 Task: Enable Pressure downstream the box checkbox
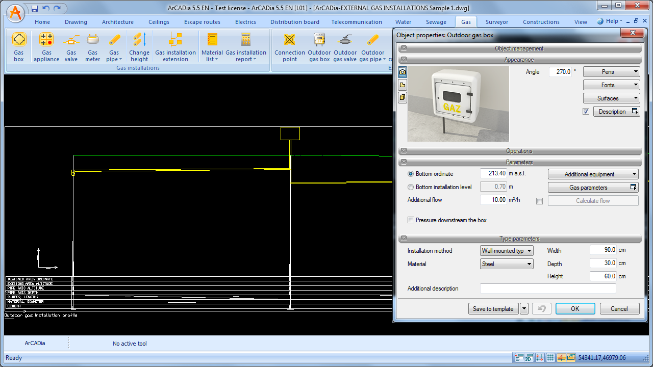click(411, 220)
